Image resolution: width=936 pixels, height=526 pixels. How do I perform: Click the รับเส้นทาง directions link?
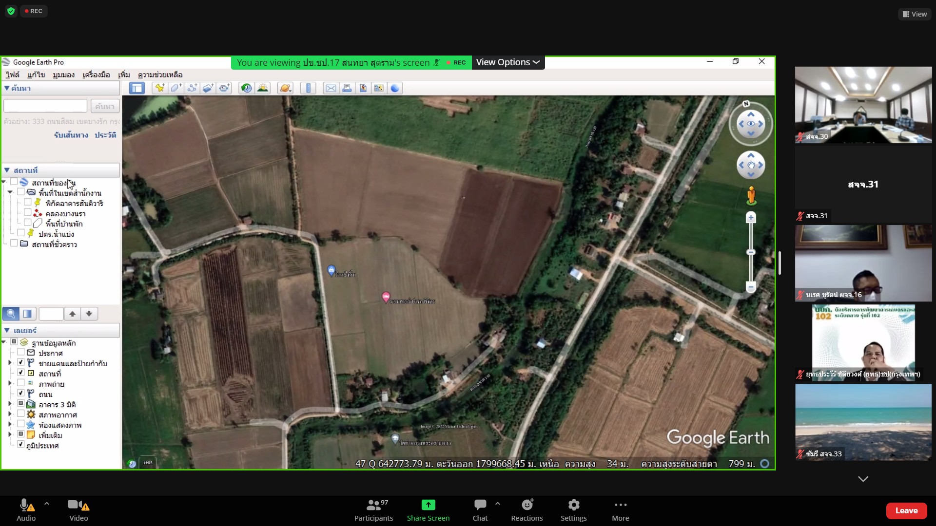pos(71,135)
